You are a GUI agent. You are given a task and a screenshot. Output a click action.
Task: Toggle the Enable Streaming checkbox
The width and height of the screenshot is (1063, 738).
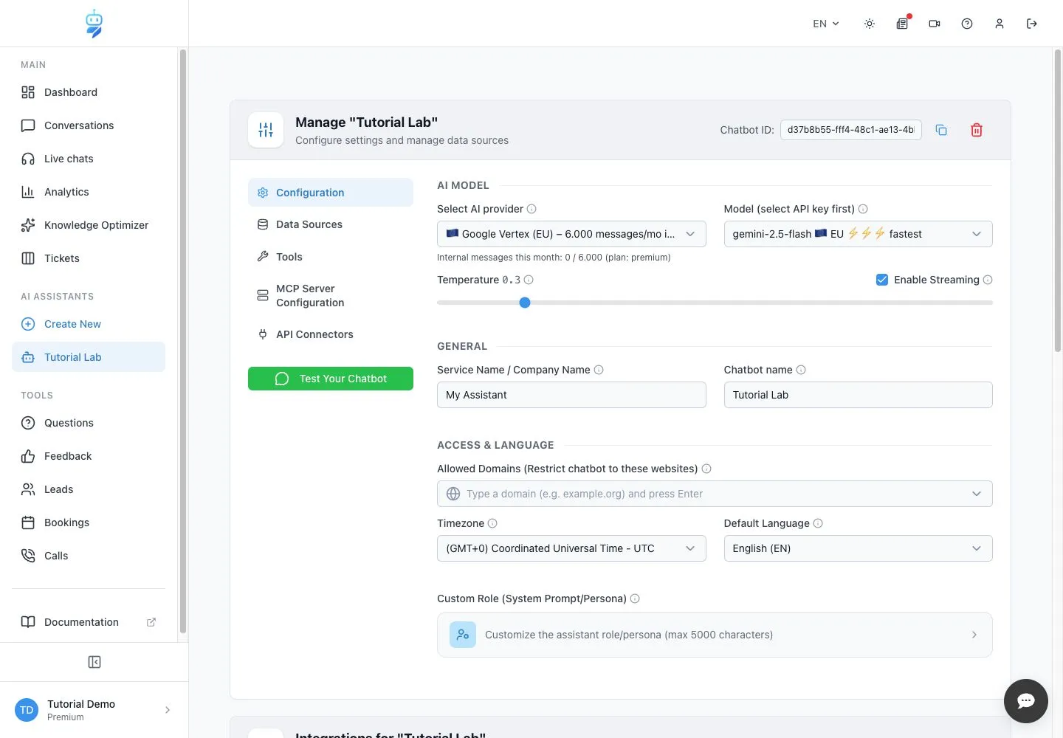click(x=882, y=280)
